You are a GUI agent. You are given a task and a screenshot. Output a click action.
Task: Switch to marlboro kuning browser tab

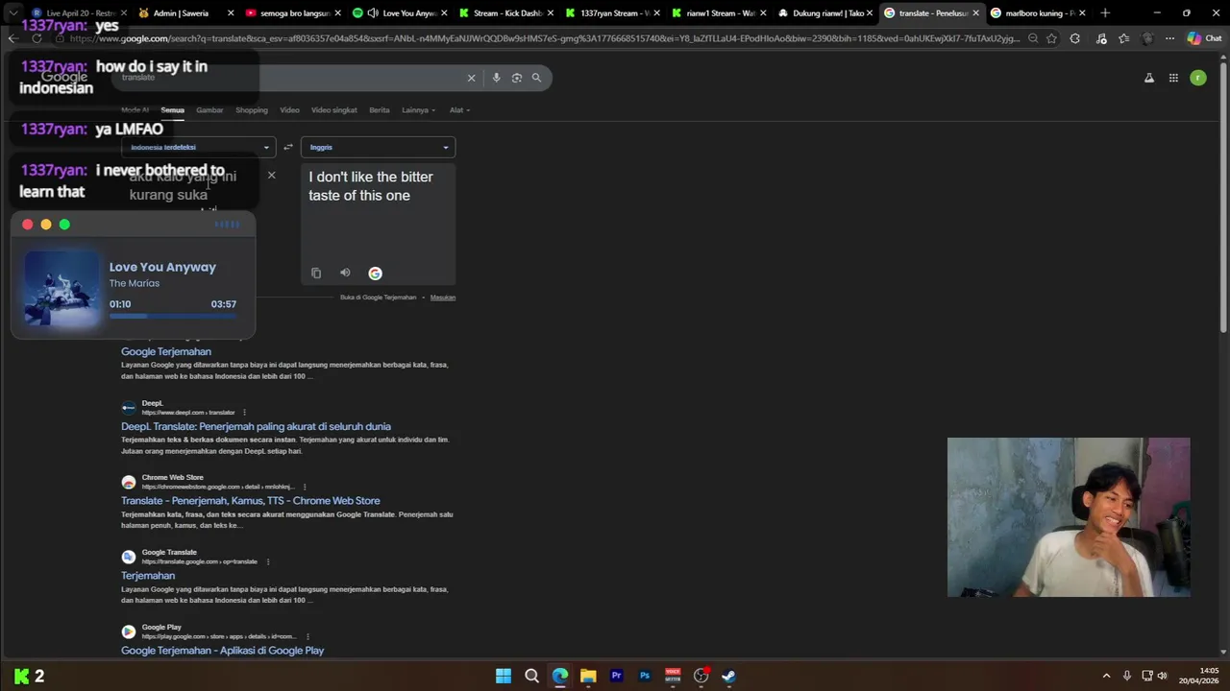1039,13
